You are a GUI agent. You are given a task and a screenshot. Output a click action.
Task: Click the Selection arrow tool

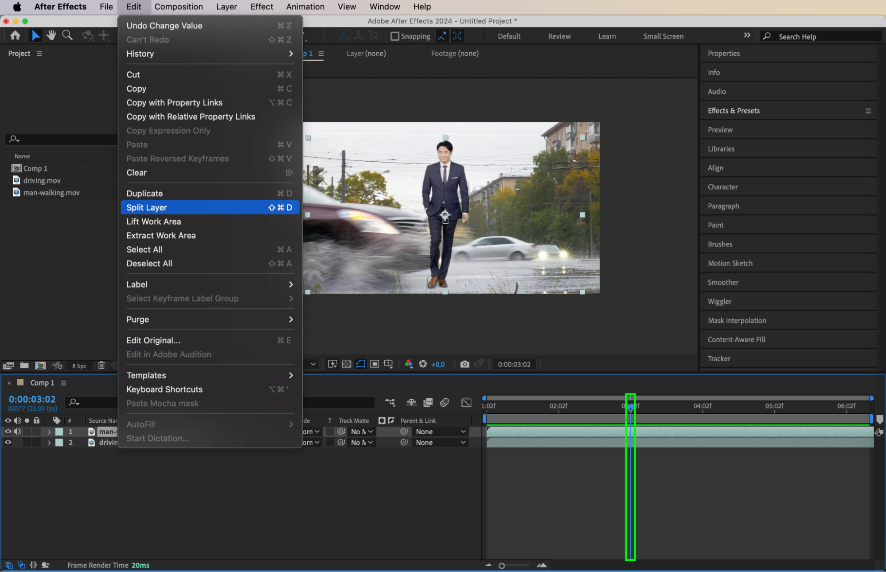pyautogui.click(x=35, y=35)
